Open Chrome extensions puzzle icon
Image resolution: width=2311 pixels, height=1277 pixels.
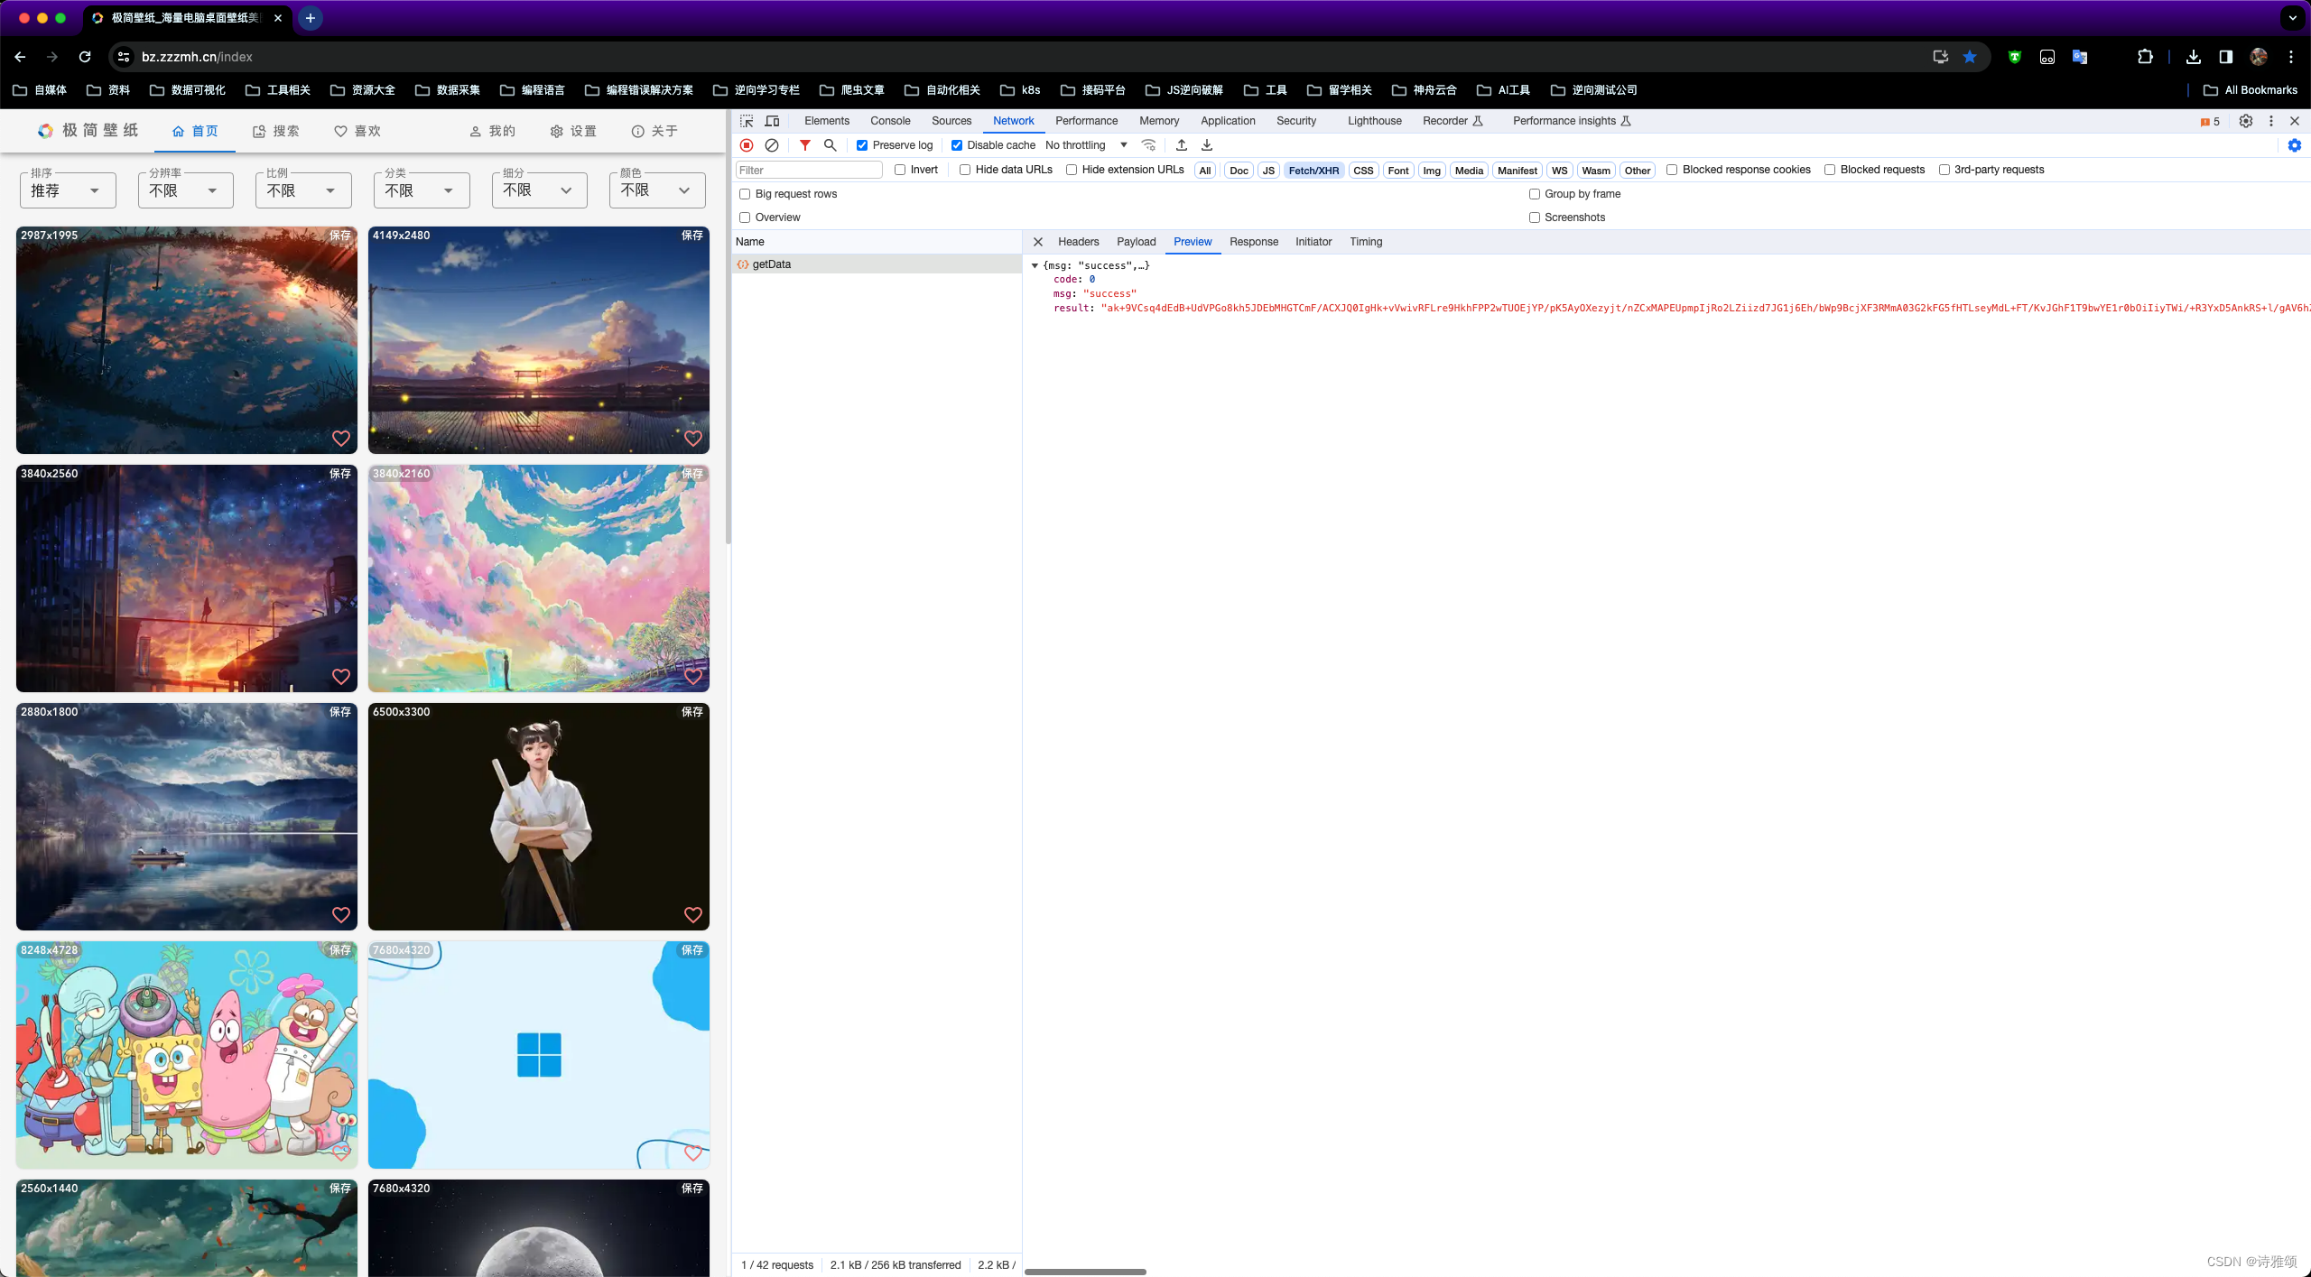click(x=2145, y=57)
